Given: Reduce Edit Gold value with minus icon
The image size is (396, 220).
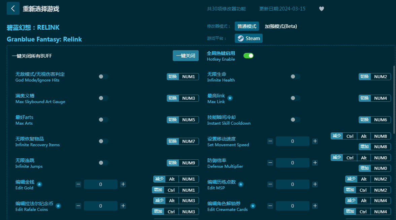Looking at the screenshot, I should pyautogui.click(x=78, y=184).
